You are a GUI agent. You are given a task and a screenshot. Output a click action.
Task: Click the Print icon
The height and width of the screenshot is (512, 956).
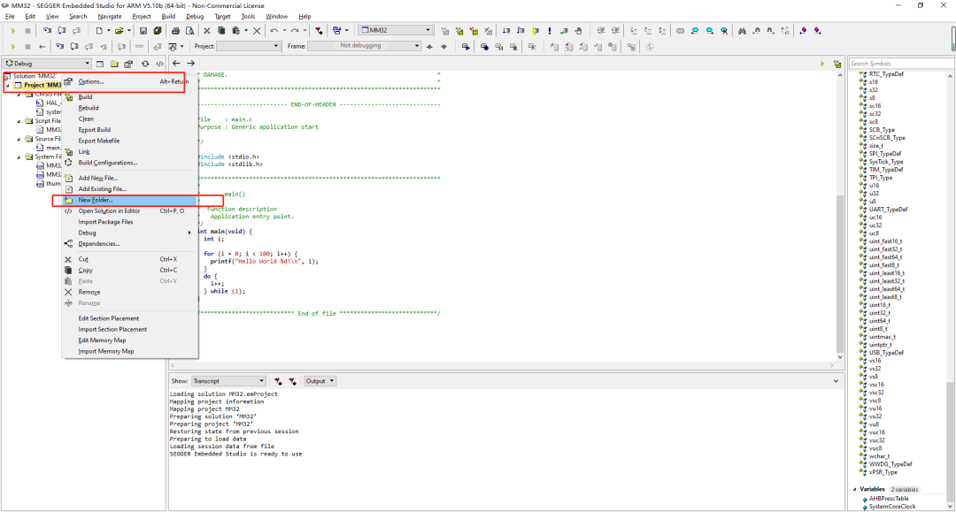[x=175, y=30]
